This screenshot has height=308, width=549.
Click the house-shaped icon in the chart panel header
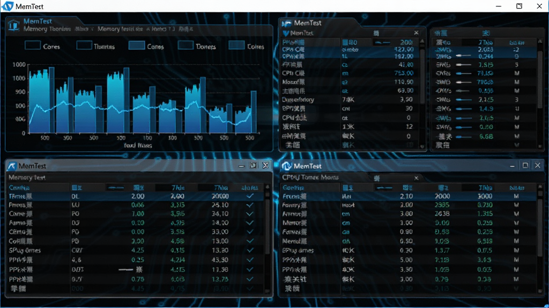point(13,25)
